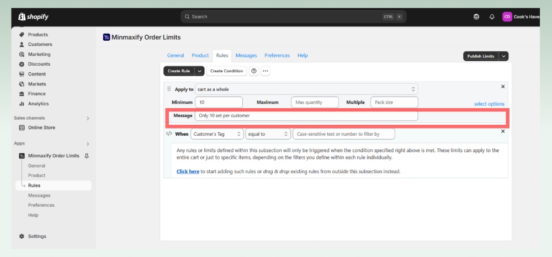Click the Marketing target icon
The image size is (552, 257).
[22, 54]
